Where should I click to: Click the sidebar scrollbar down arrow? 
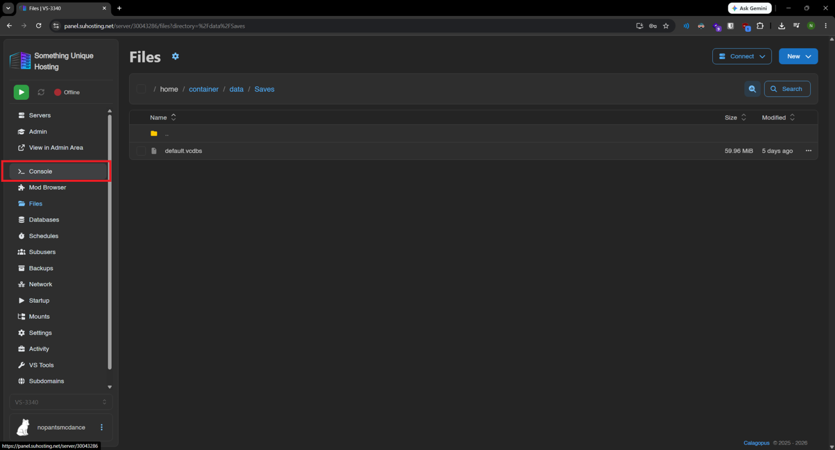[x=110, y=387]
